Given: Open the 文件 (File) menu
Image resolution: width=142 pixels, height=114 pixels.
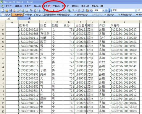Looking at the screenshot, I should 9,6.
